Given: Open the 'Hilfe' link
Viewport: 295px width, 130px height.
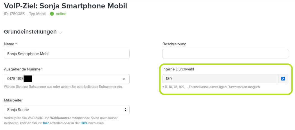Looking at the screenshot, I should (x=84, y=123).
